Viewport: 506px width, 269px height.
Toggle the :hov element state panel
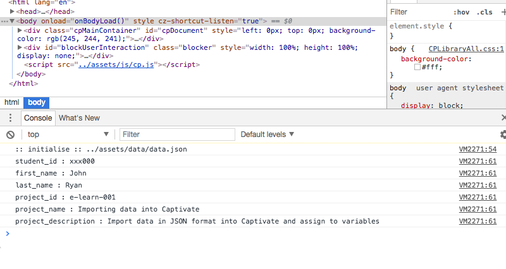click(x=461, y=12)
